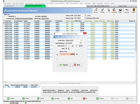Screen dimensions: 140x104
Task: Click the Evrak Türü column header
Action: point(9,21)
